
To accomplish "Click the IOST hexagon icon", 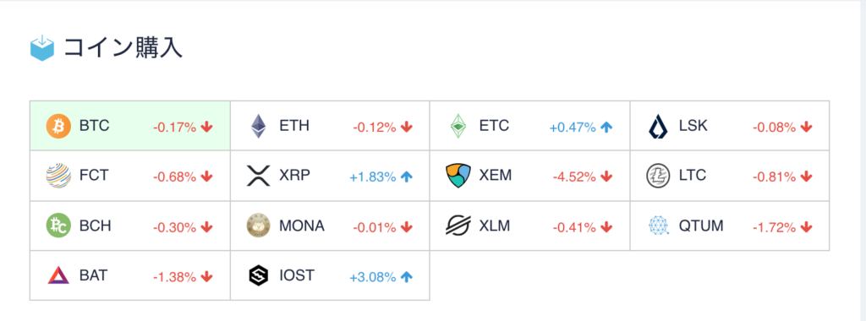I will [259, 275].
